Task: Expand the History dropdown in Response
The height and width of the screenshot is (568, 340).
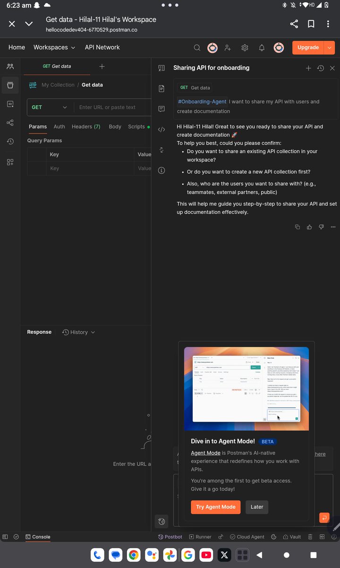Action: 79,332
